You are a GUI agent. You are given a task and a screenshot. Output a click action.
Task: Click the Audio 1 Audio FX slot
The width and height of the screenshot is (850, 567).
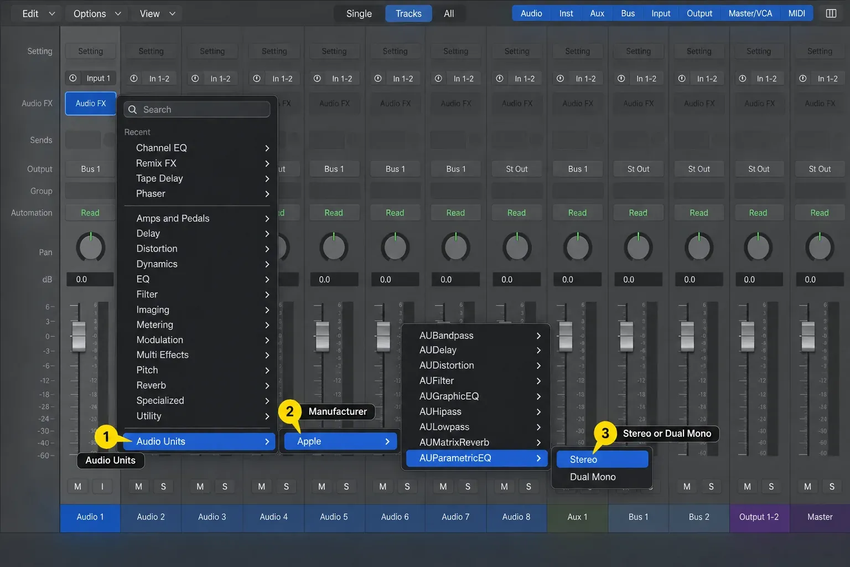point(91,104)
